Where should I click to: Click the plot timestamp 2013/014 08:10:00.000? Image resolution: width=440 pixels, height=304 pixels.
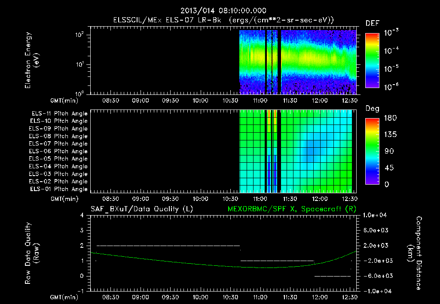pos(223,11)
